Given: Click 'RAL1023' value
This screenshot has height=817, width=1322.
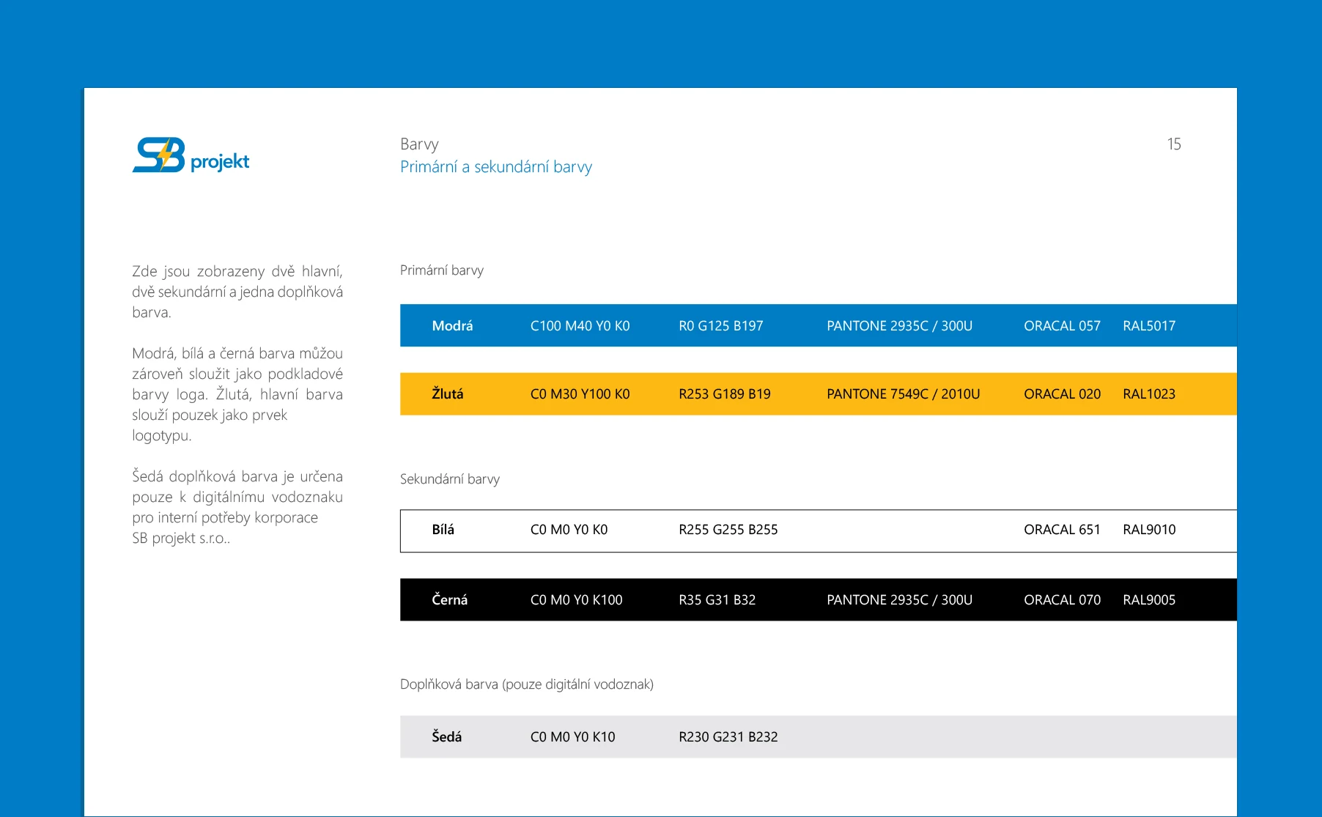Looking at the screenshot, I should 1149,394.
